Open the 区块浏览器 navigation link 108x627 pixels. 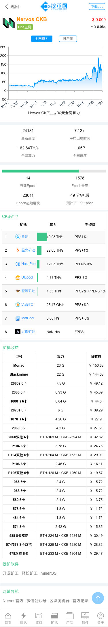pyautogui.click(x=59, y=601)
